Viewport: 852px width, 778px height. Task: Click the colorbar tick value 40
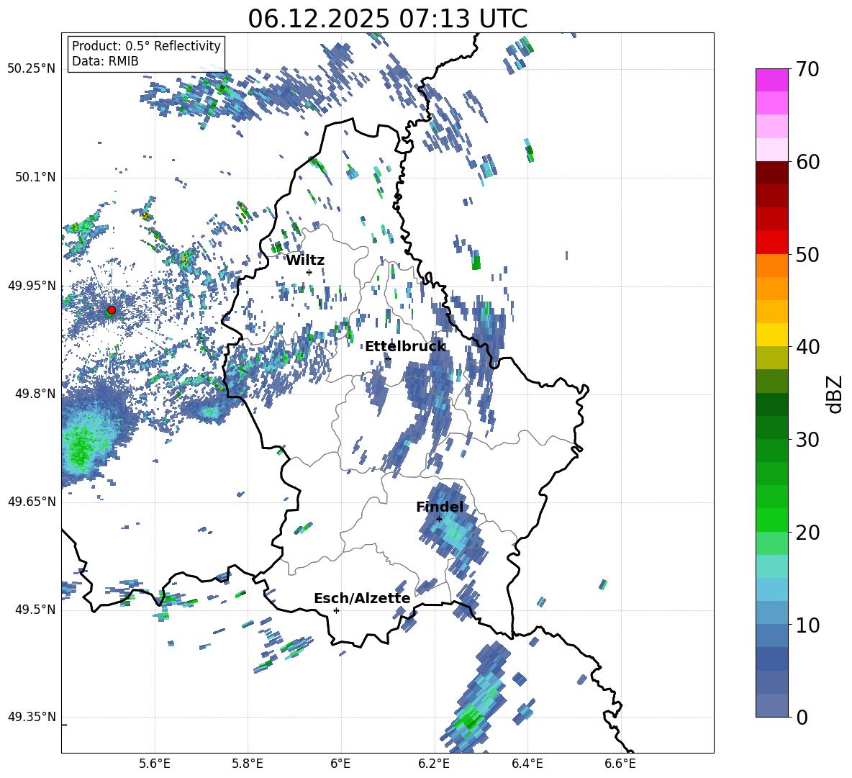tap(807, 347)
